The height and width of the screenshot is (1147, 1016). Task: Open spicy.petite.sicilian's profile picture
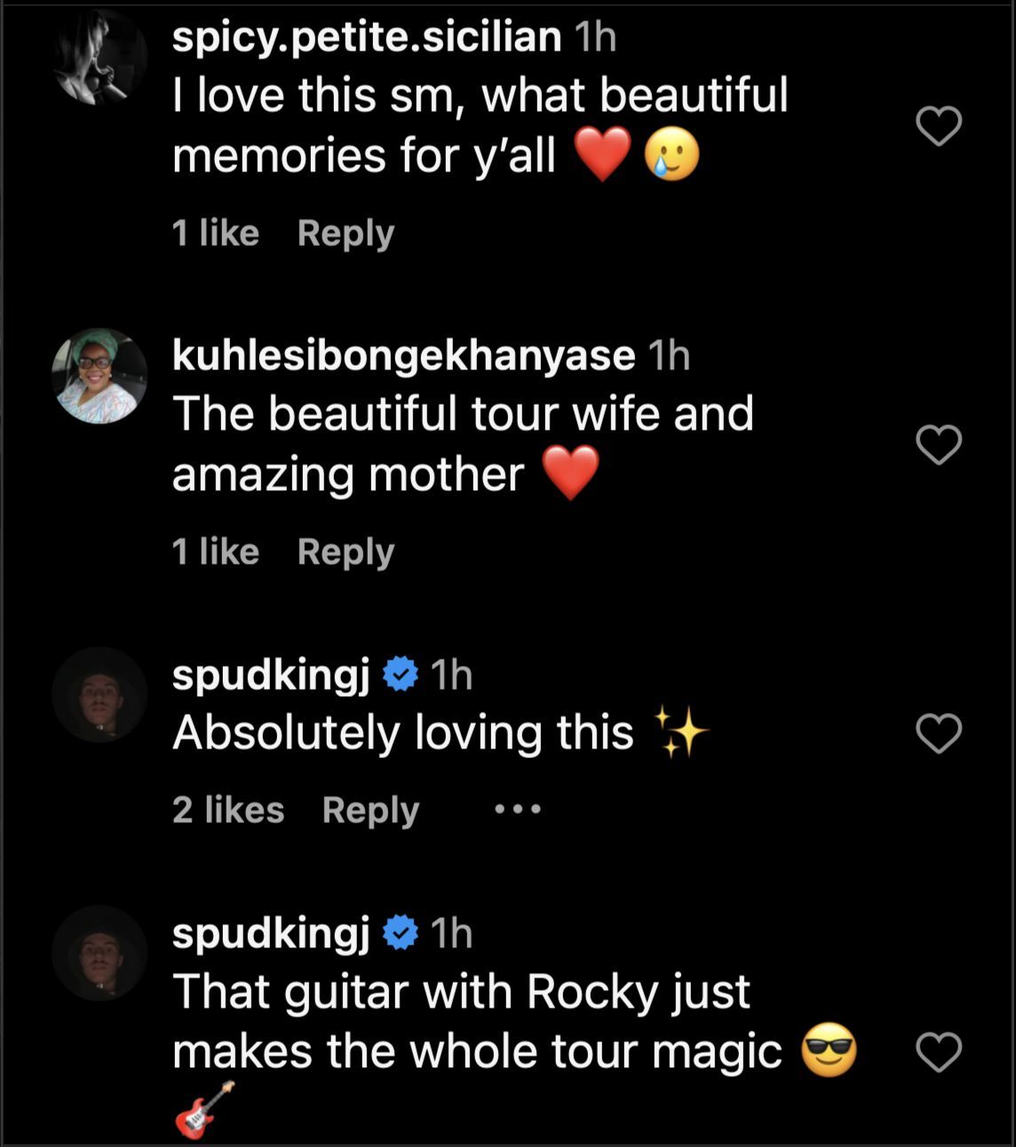click(x=99, y=59)
